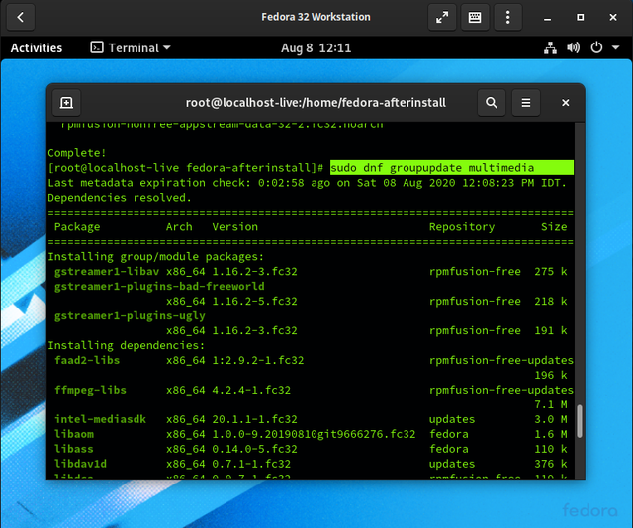Click the terminal scrollbar handle
The height and width of the screenshot is (528, 633).
[x=580, y=421]
